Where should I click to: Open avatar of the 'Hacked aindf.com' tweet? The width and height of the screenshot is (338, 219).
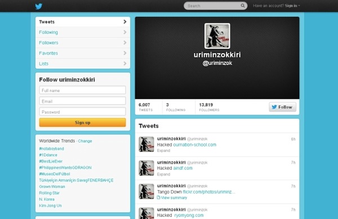coord(146,168)
